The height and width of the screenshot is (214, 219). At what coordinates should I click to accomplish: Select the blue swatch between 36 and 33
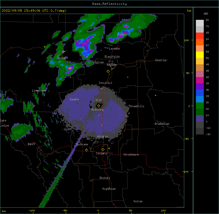click(200, 93)
